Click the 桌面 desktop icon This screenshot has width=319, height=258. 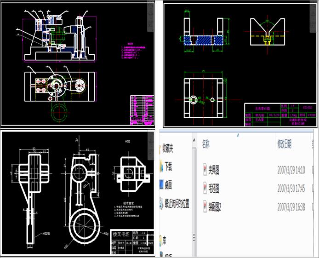pyautogui.click(x=161, y=184)
